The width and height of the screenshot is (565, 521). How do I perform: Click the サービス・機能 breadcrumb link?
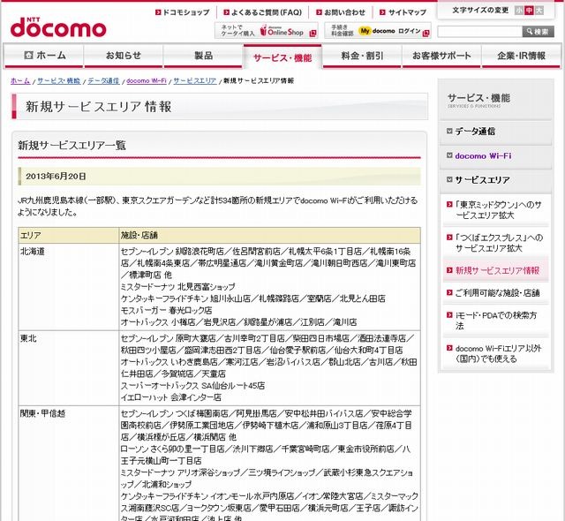(x=59, y=80)
